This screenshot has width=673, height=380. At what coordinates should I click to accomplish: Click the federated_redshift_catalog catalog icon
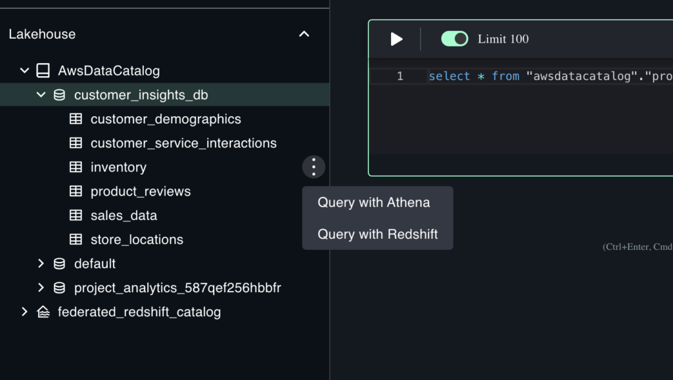(43, 312)
